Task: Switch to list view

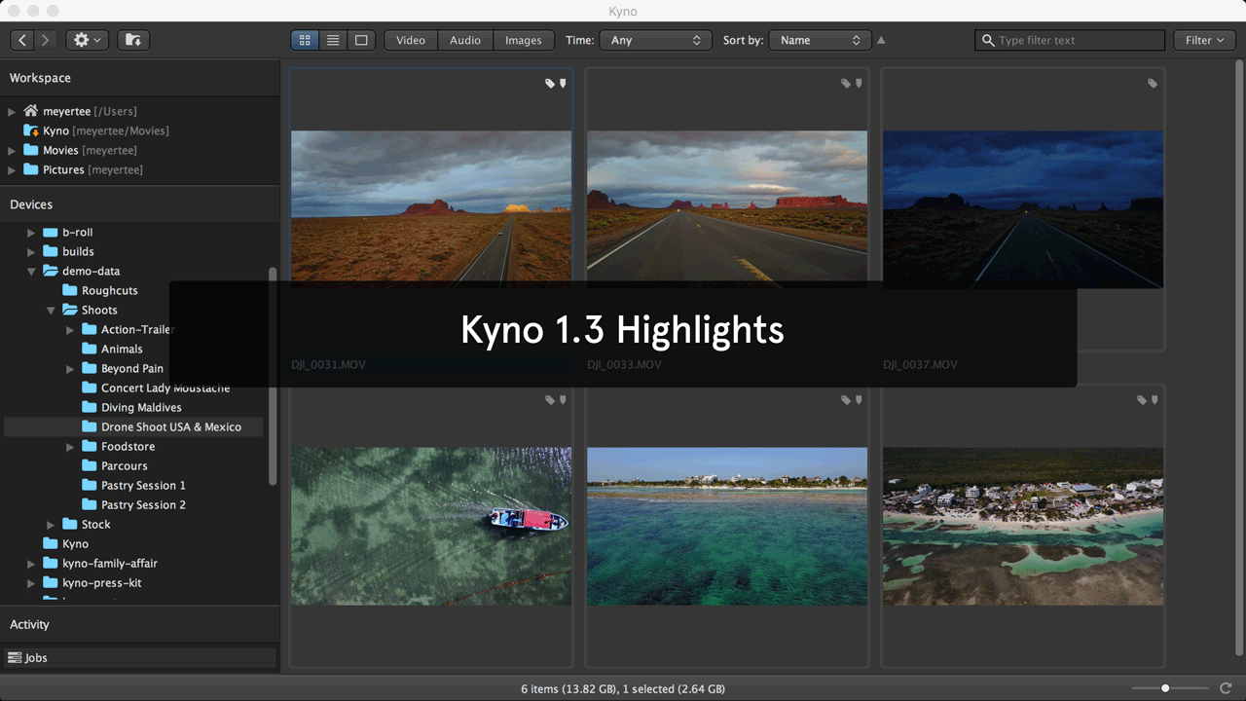Action: coord(333,40)
